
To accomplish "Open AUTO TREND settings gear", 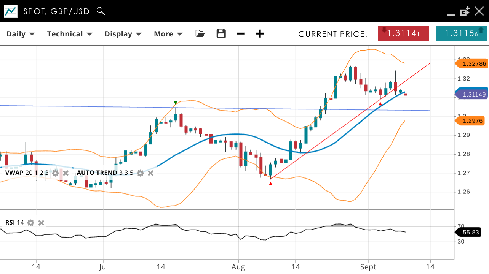I will click(141, 173).
